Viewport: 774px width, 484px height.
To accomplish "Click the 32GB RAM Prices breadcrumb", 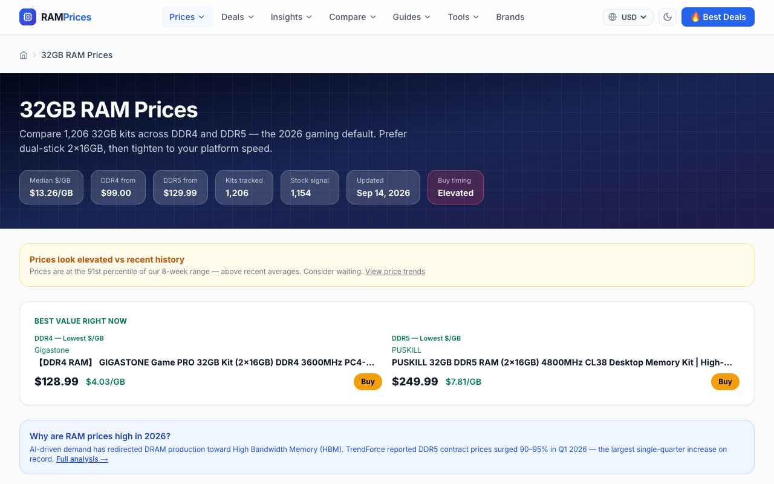I will (77, 55).
